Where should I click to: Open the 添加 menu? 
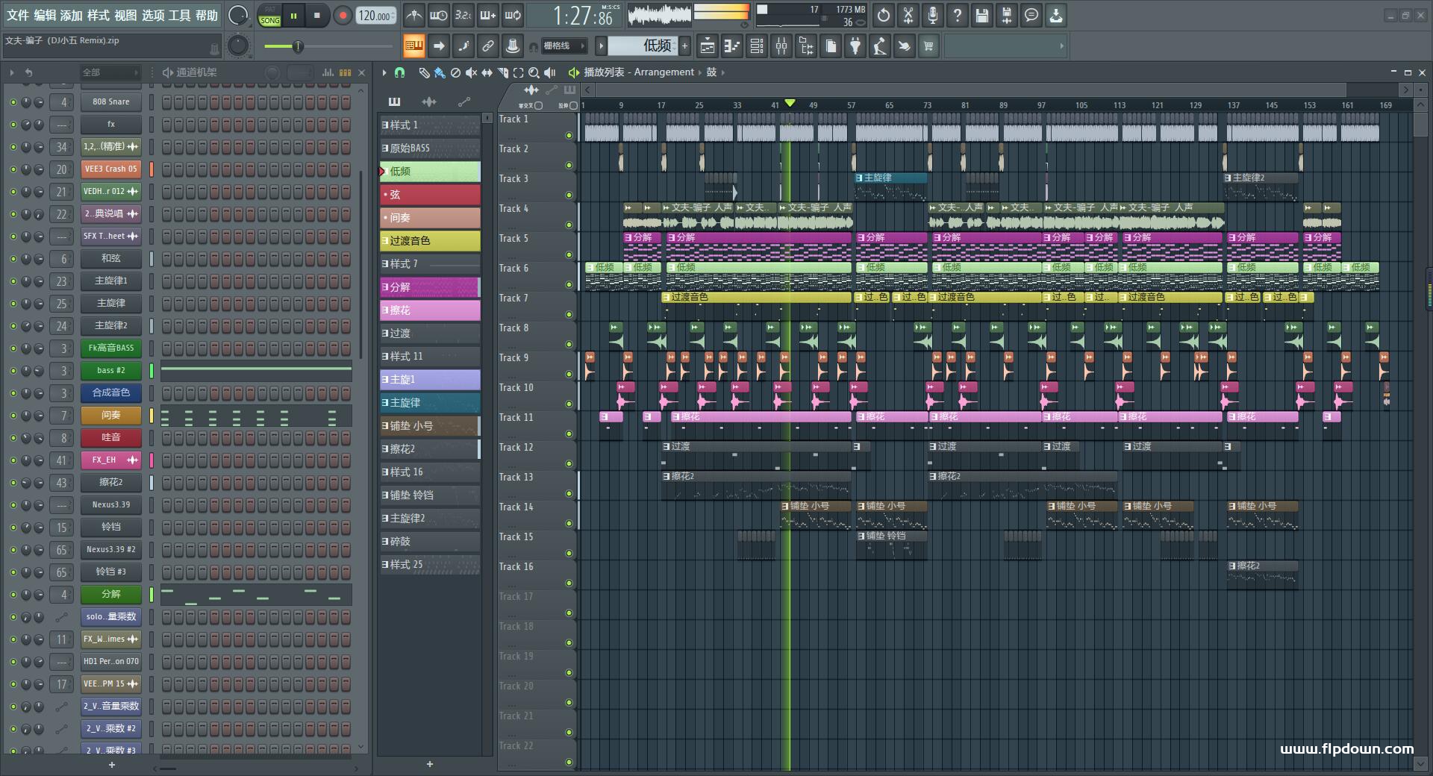tap(72, 15)
